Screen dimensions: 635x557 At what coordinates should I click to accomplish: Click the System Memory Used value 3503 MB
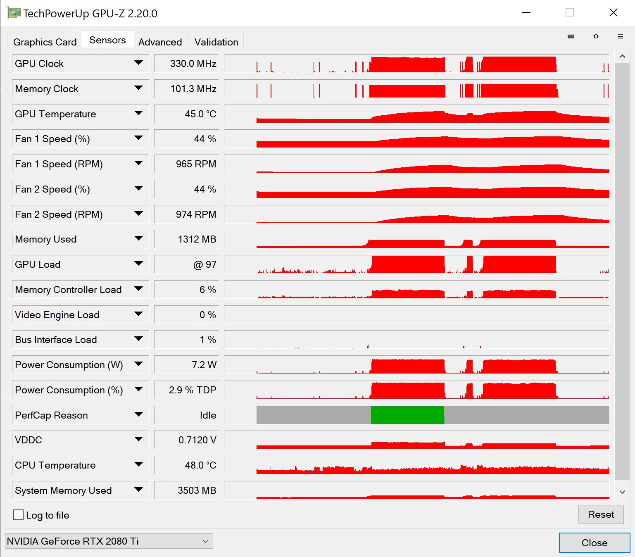[187, 490]
